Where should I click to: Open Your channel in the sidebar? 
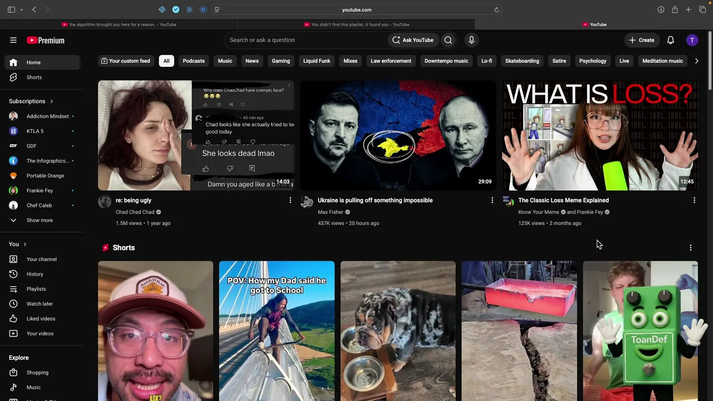coord(42,259)
